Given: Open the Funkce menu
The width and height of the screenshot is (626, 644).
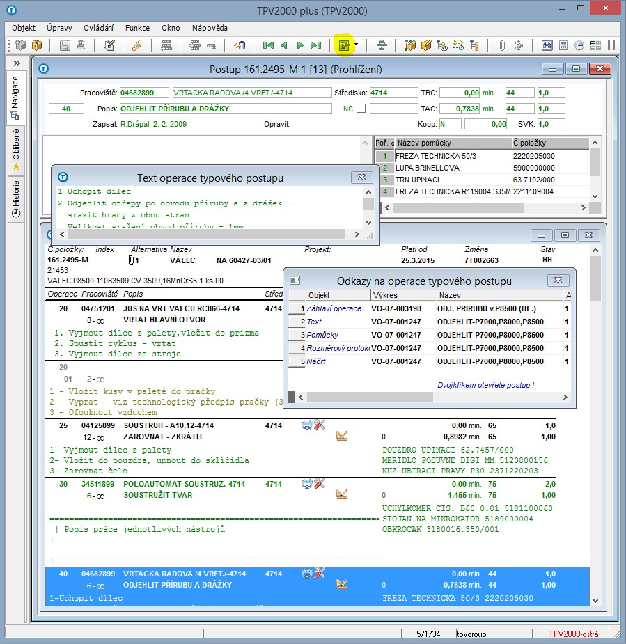Looking at the screenshot, I should coord(138,28).
